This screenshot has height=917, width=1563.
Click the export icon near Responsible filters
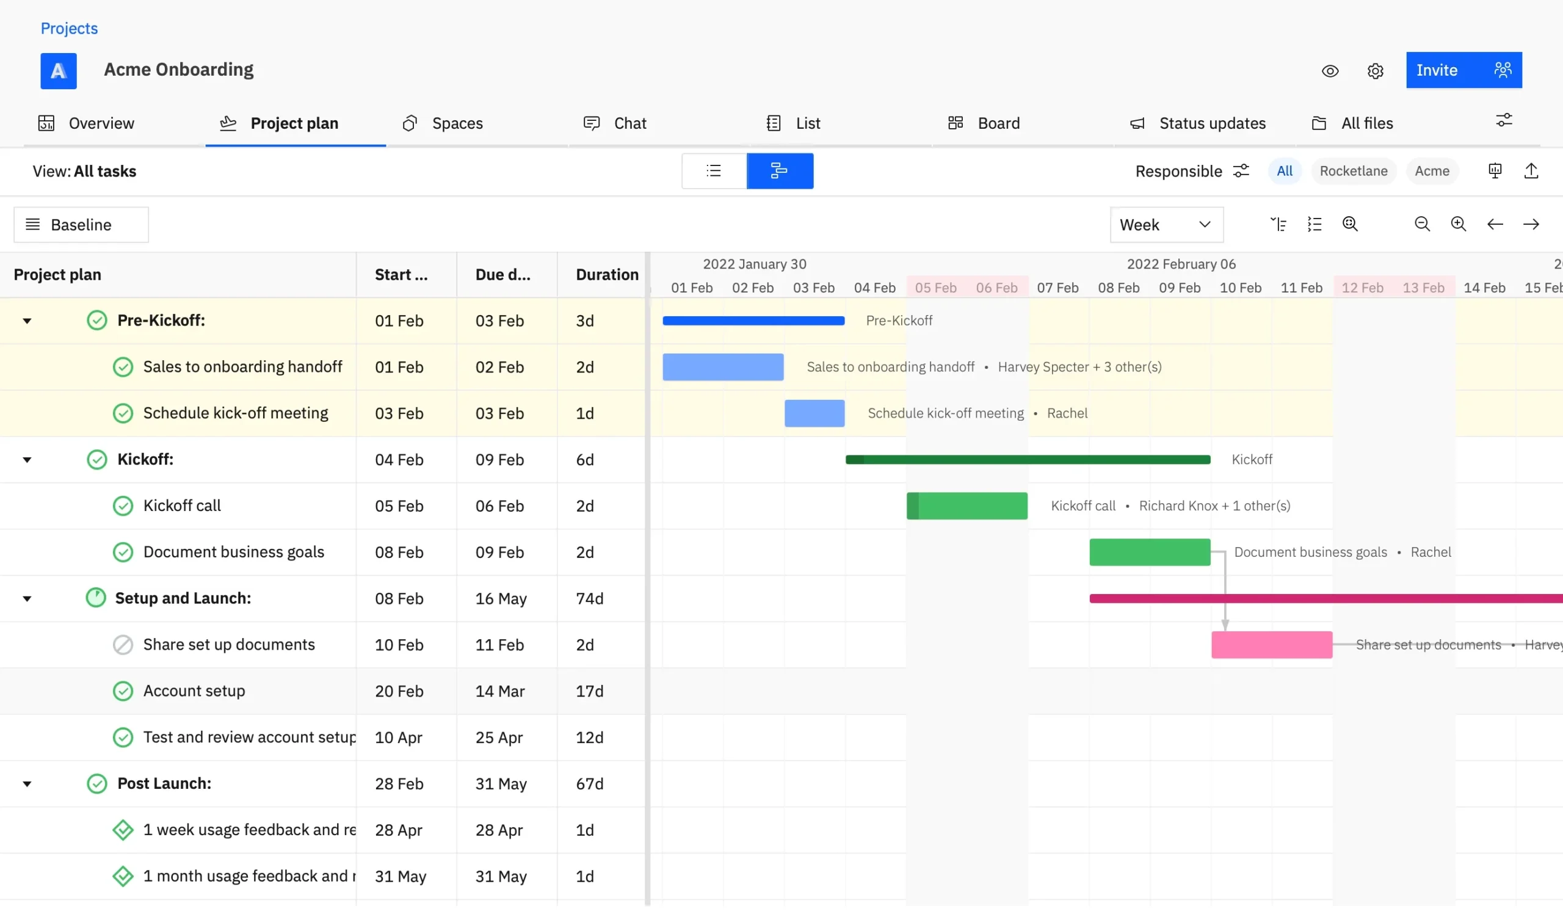[x=1532, y=170]
